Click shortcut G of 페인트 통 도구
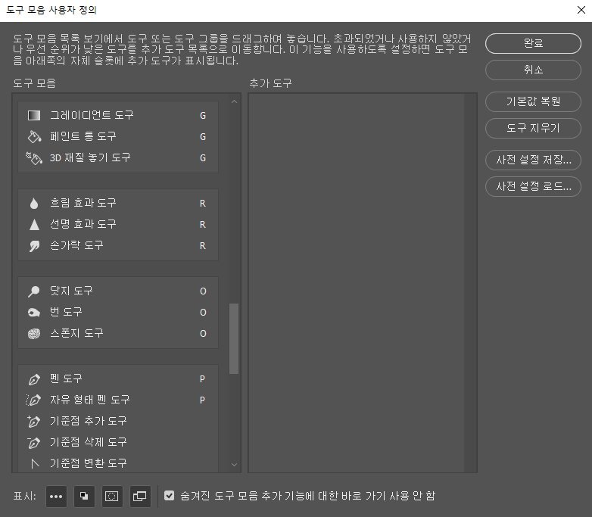The height and width of the screenshot is (517, 592). point(203,137)
